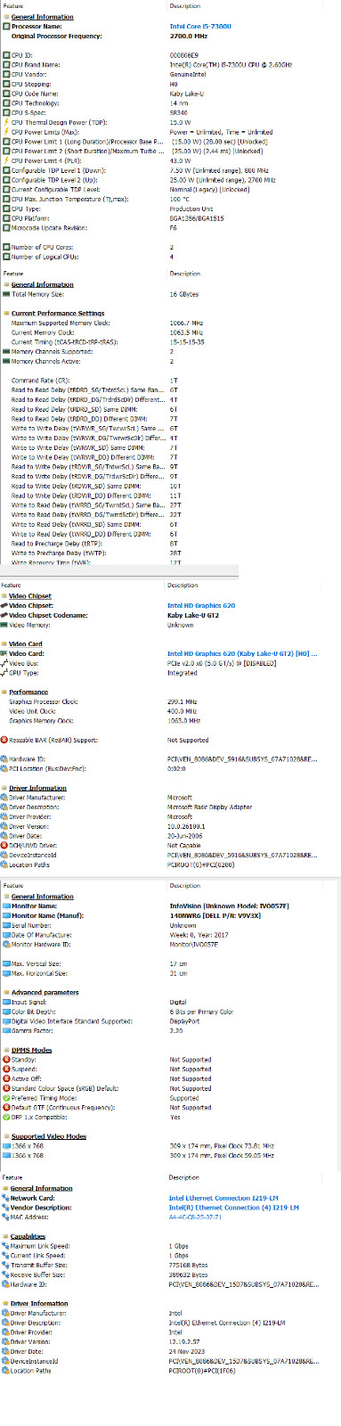The width and height of the screenshot is (341, 1426).
Task: Click the Description column header above Video Chipset
Action: (x=183, y=586)
